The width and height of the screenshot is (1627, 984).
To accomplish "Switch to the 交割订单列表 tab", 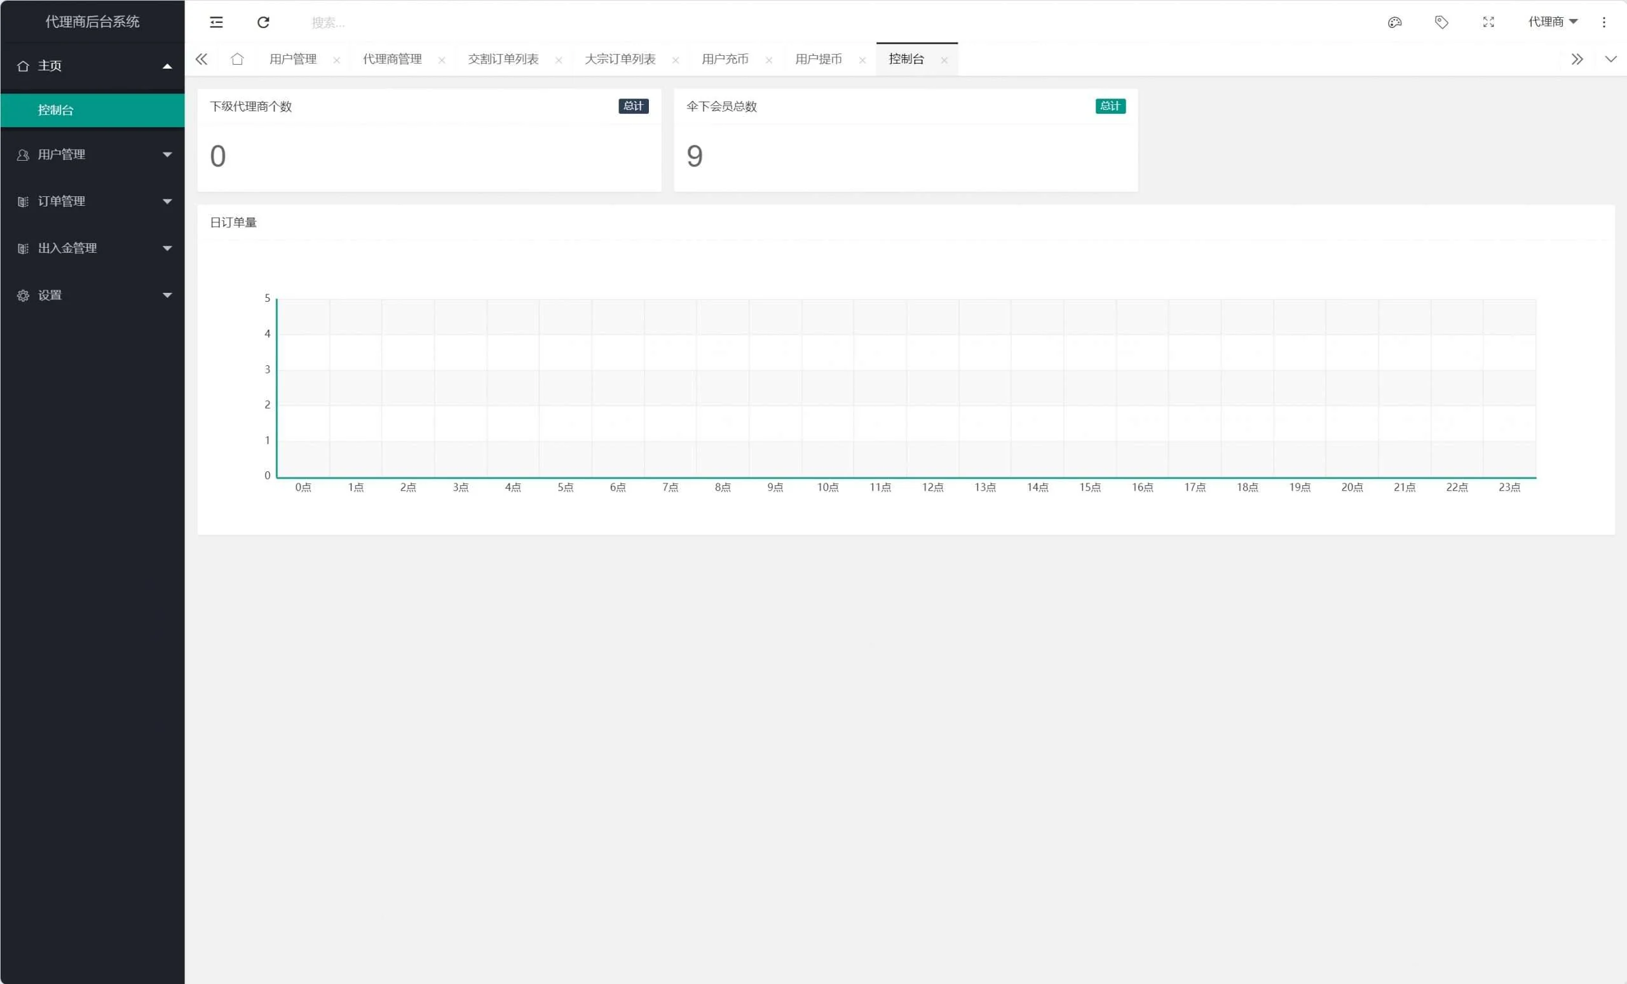I will [x=503, y=60].
